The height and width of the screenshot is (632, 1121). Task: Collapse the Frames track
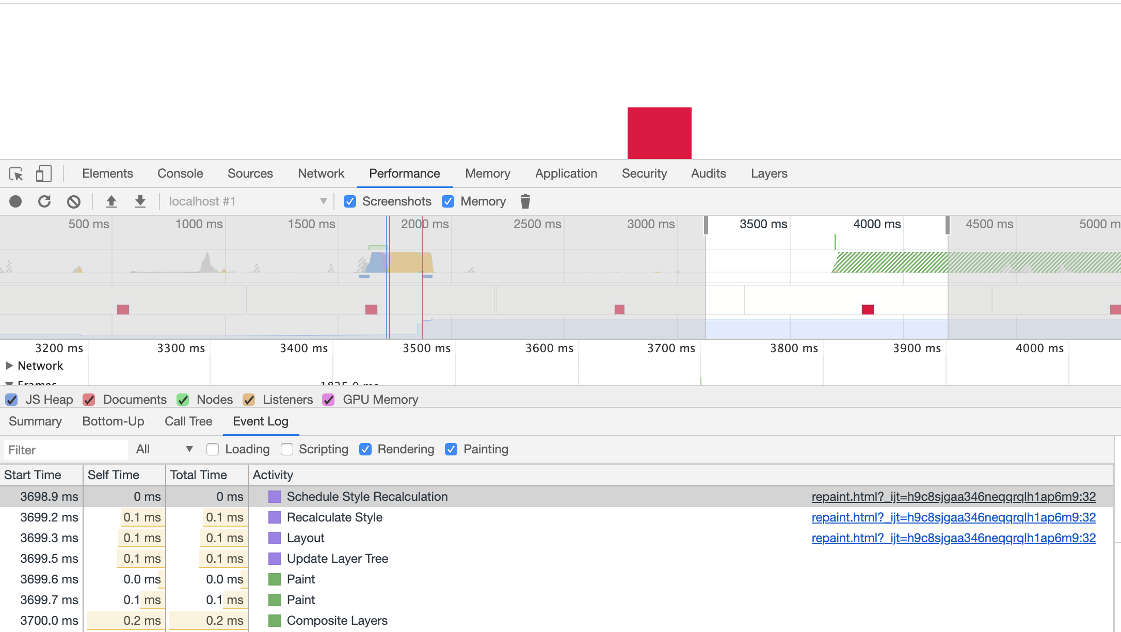tap(9, 384)
